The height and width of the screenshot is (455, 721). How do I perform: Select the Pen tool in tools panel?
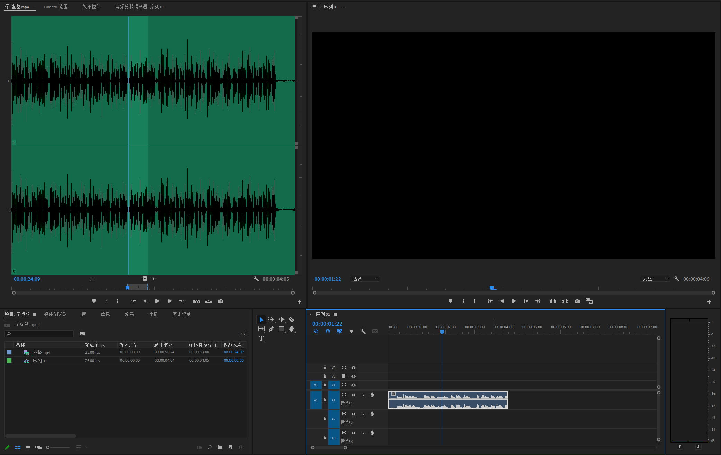tap(271, 329)
